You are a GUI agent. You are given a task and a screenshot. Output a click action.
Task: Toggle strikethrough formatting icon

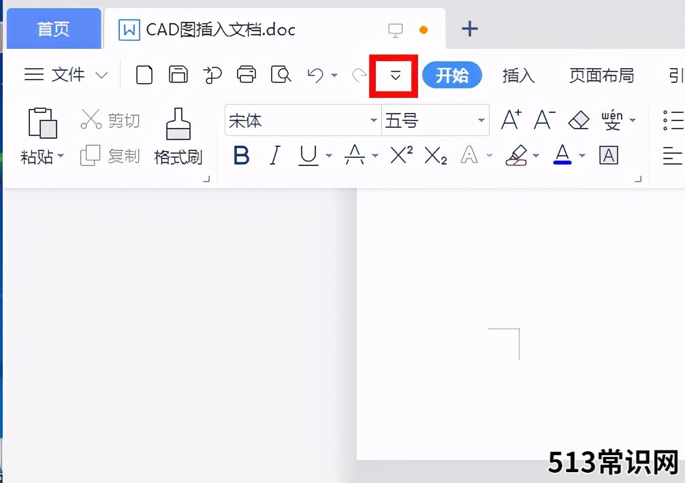[355, 155]
